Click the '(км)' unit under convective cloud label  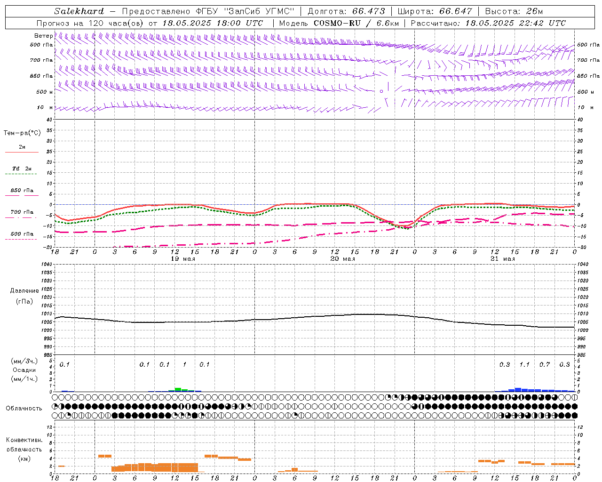point(24,458)
